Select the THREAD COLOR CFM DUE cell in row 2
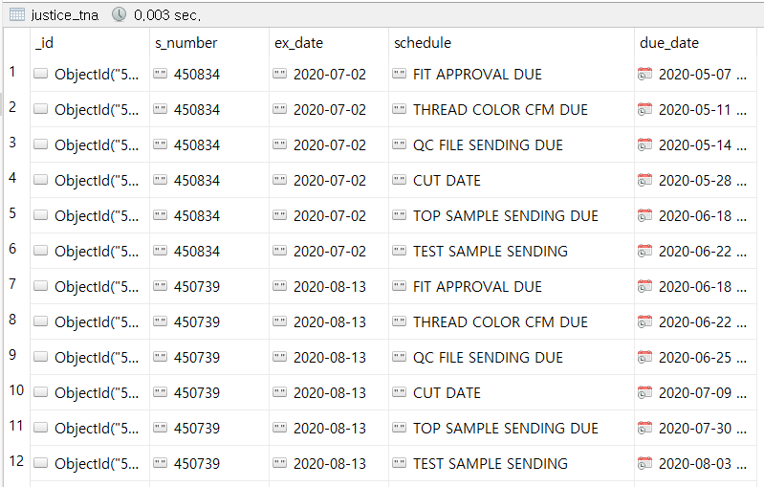The height and width of the screenshot is (487, 764). pyautogui.click(x=500, y=110)
